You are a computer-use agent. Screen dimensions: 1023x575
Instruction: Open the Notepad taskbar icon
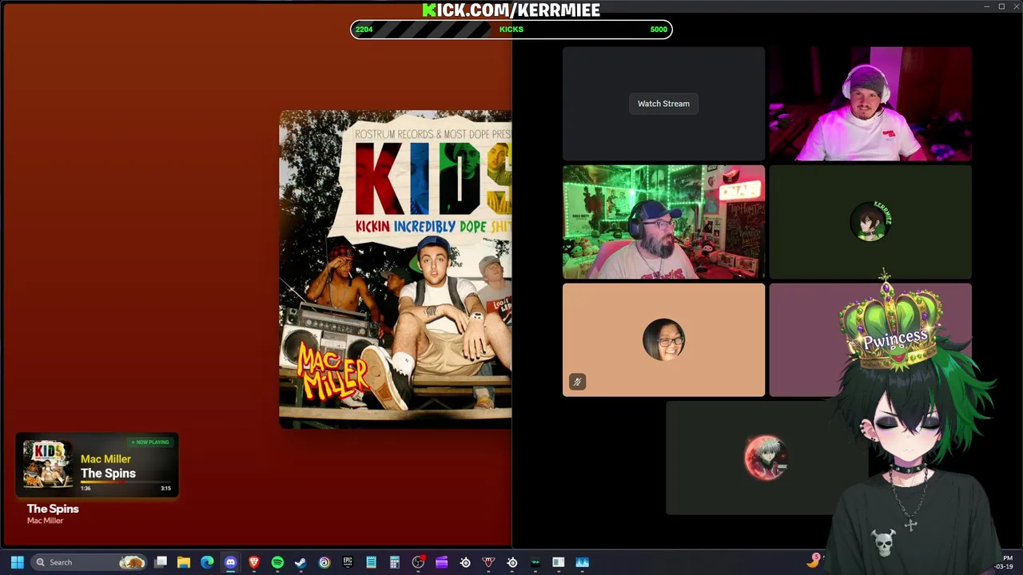(371, 562)
